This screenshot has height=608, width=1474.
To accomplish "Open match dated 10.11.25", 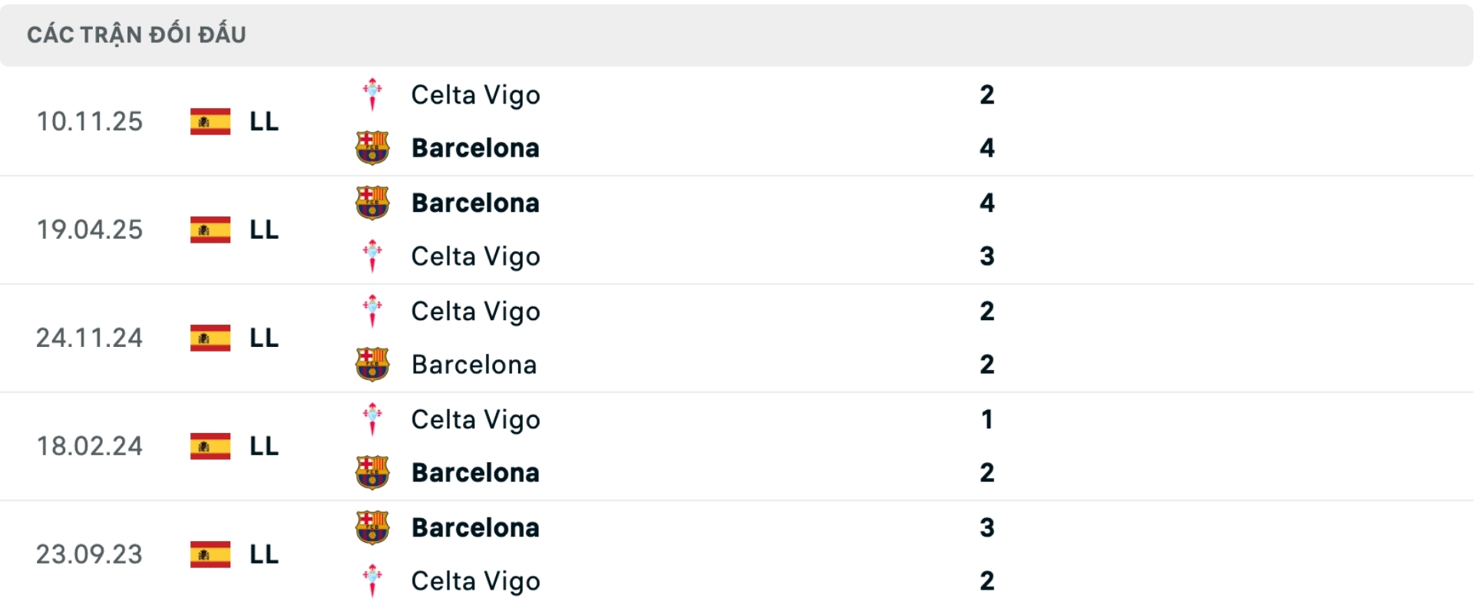I will coord(90,122).
